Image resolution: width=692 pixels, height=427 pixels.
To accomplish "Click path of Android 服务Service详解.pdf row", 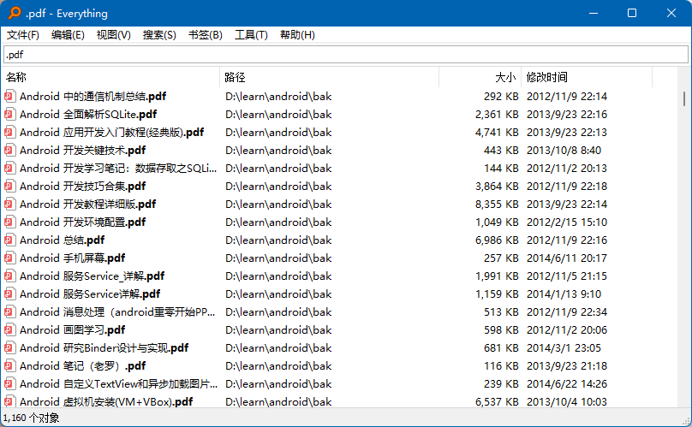I will (x=278, y=294).
